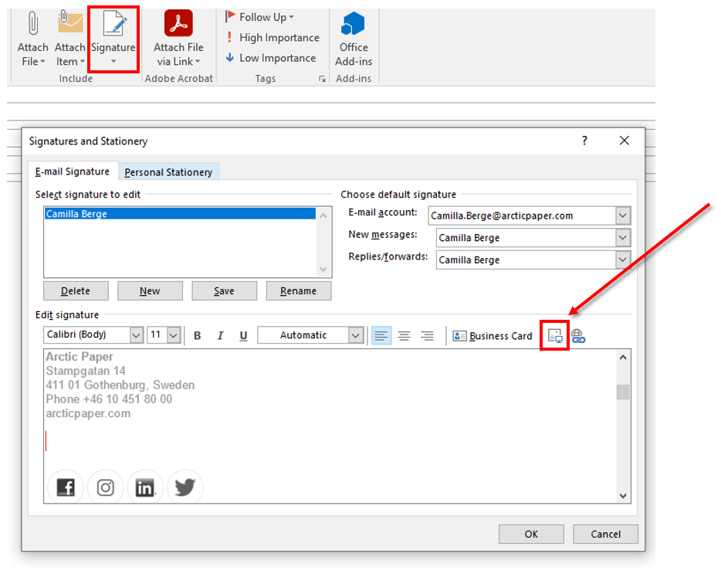Open Follow Up flag menu
This screenshot has width=721, height=577.
(259, 17)
